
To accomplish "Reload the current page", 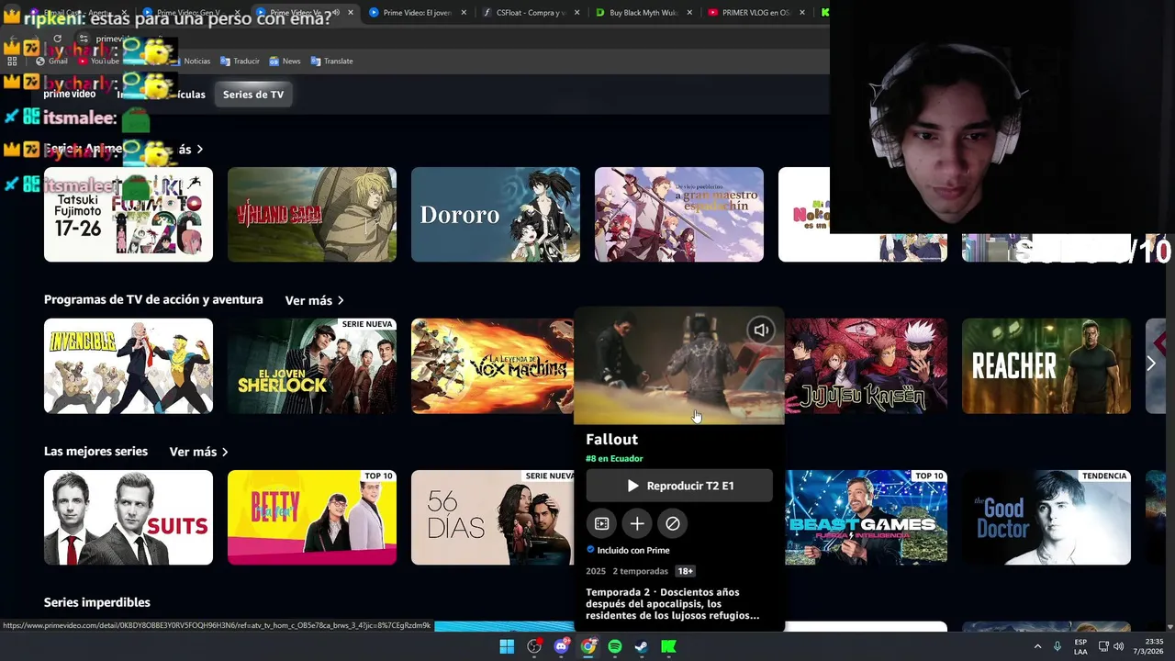I will [57, 39].
